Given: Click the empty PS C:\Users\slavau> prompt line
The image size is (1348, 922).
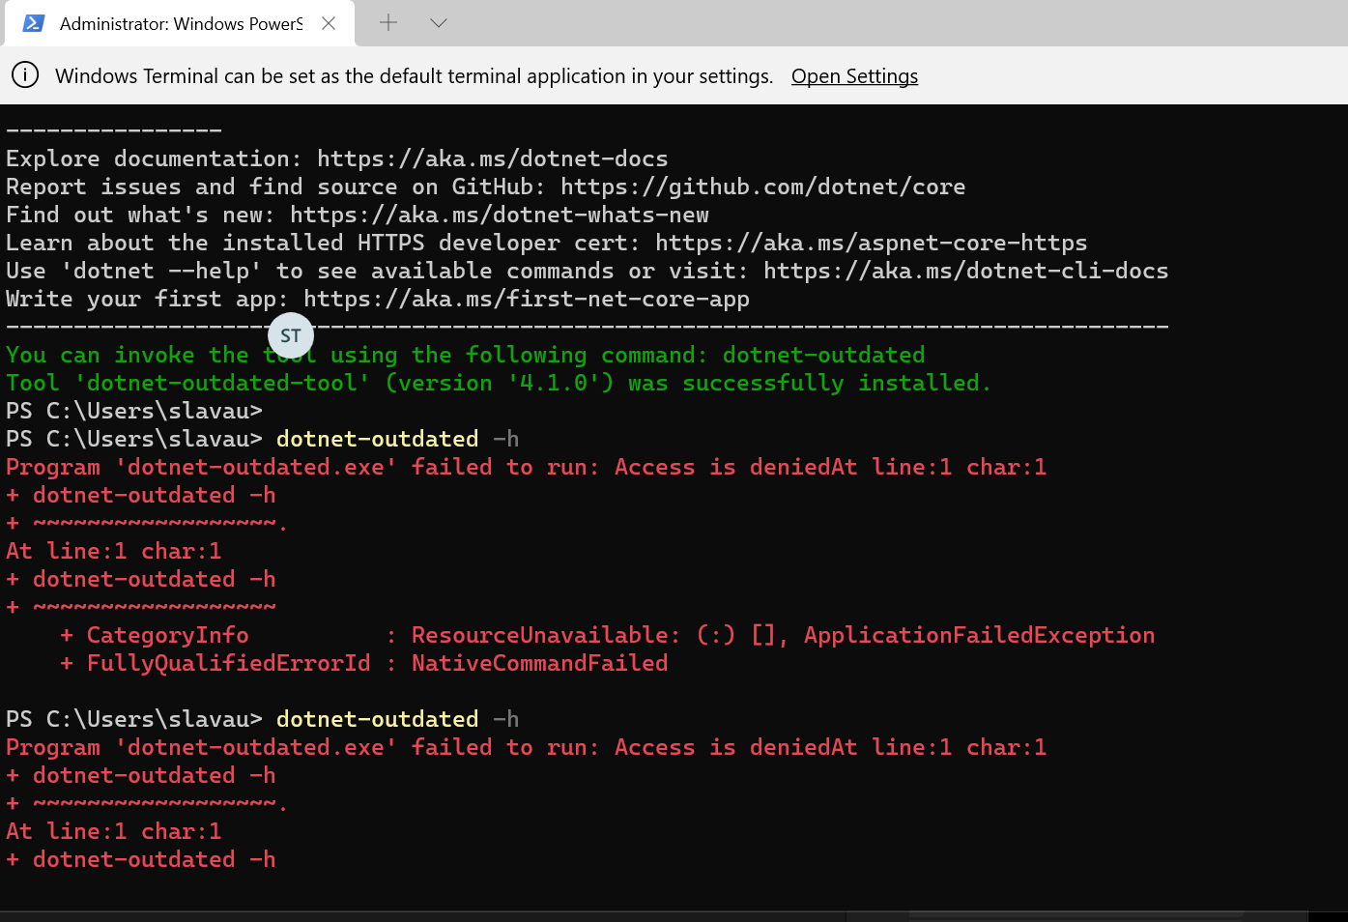Looking at the screenshot, I should coord(134,411).
